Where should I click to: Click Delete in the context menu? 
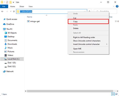88,28
